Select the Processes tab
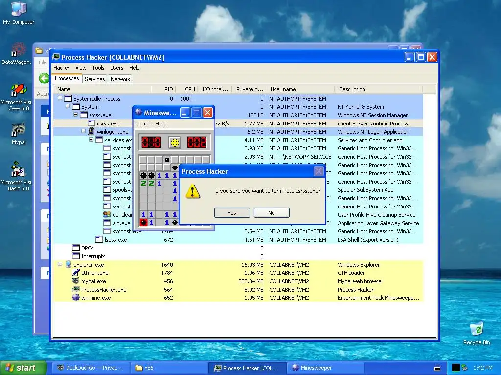This screenshot has height=375, width=501. 67,78
